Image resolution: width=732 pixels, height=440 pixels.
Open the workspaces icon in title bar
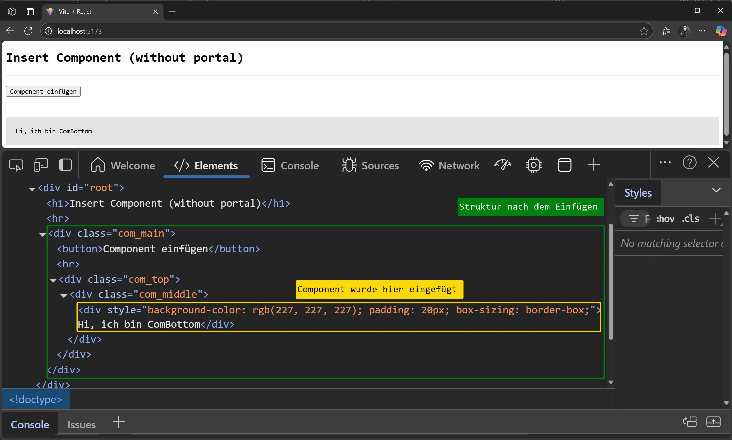12,11
